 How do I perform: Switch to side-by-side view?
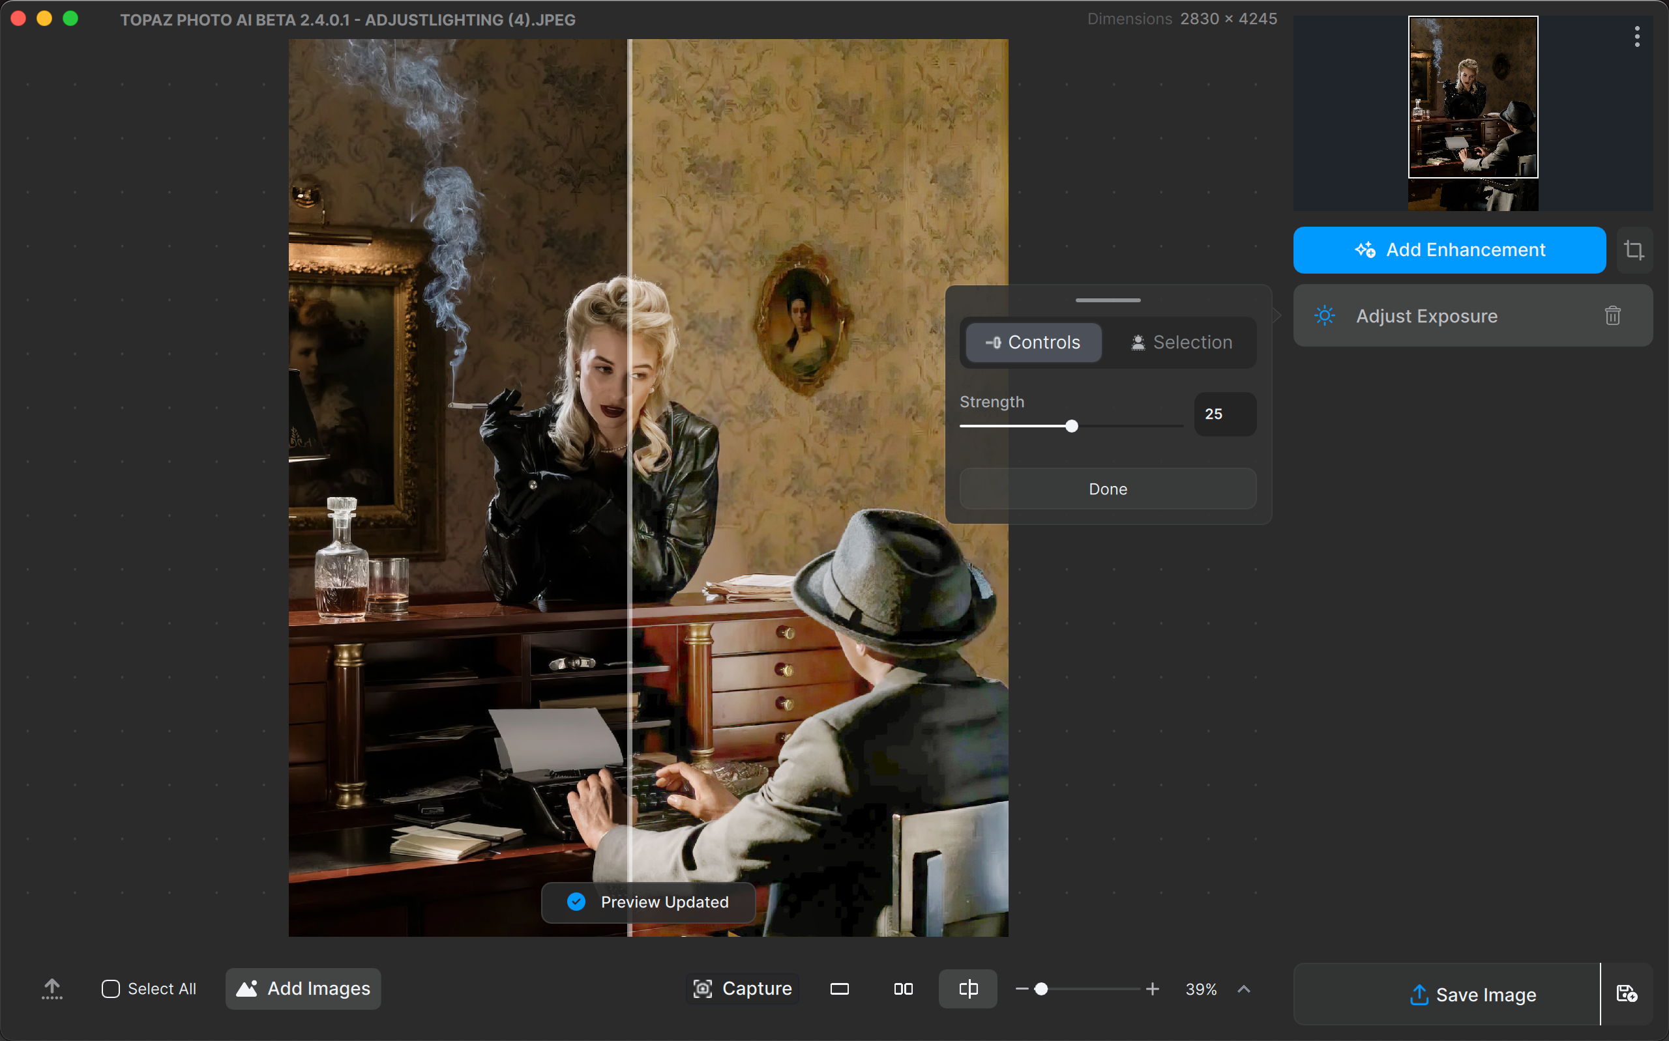(903, 990)
